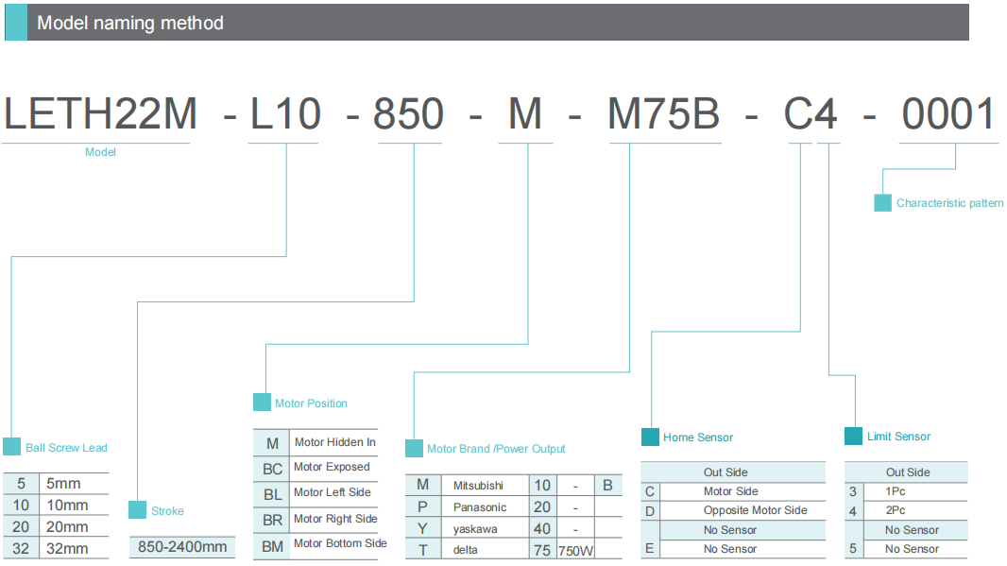The image size is (1007, 566).
Task: Select the 750W power output cell
Action: [x=574, y=550]
